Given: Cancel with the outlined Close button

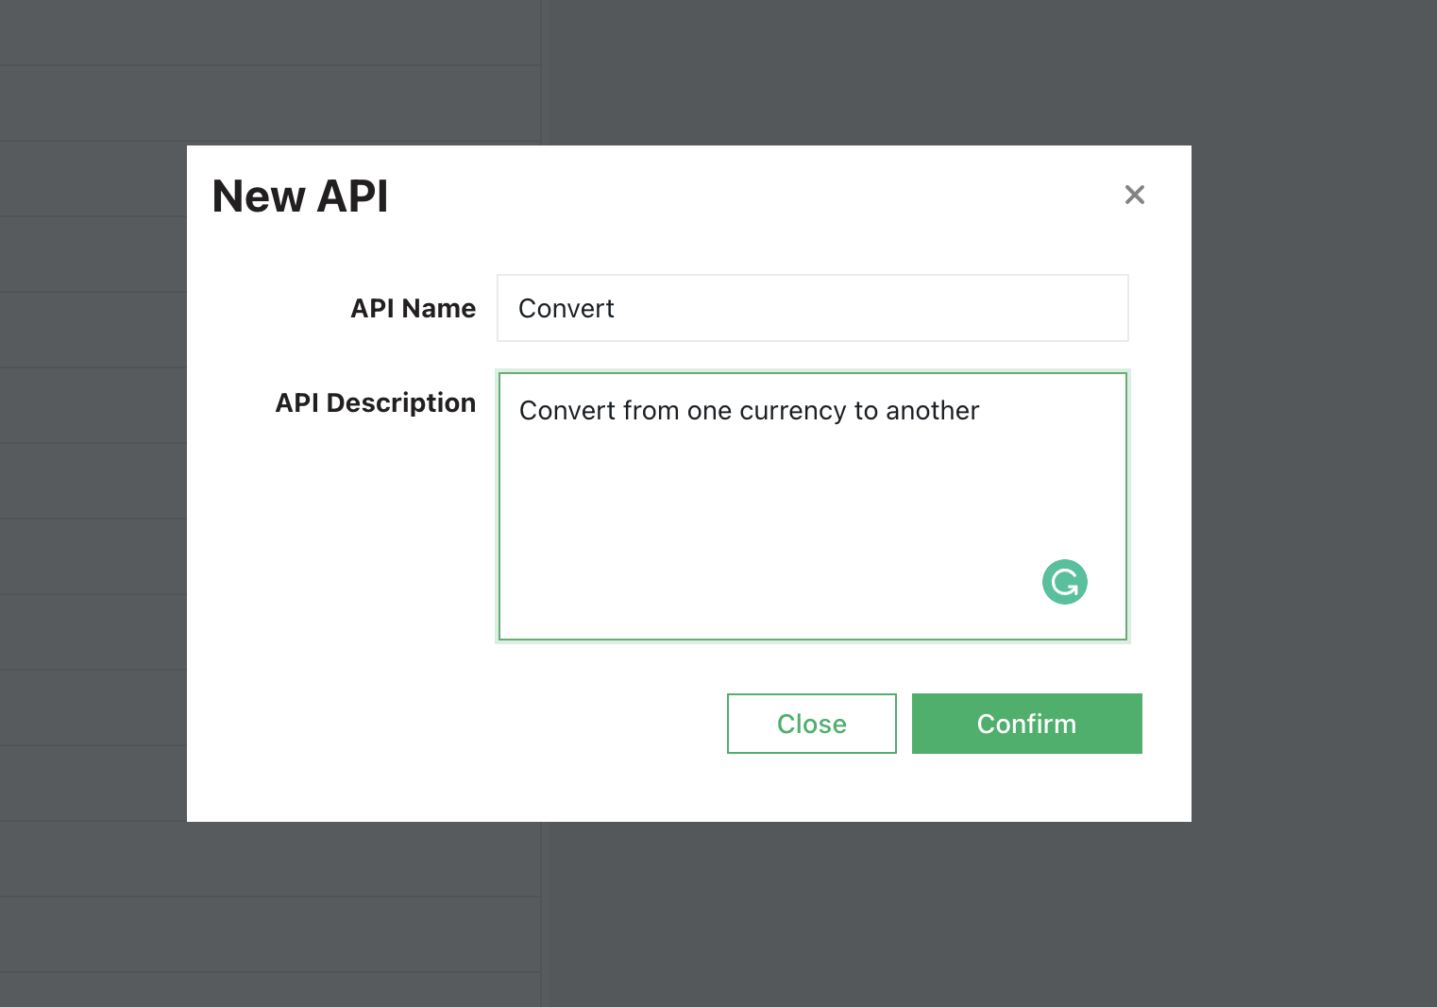Looking at the screenshot, I should coord(811,724).
